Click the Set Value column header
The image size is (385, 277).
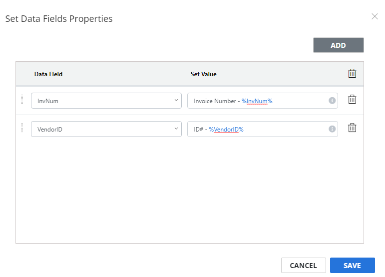[x=203, y=74]
